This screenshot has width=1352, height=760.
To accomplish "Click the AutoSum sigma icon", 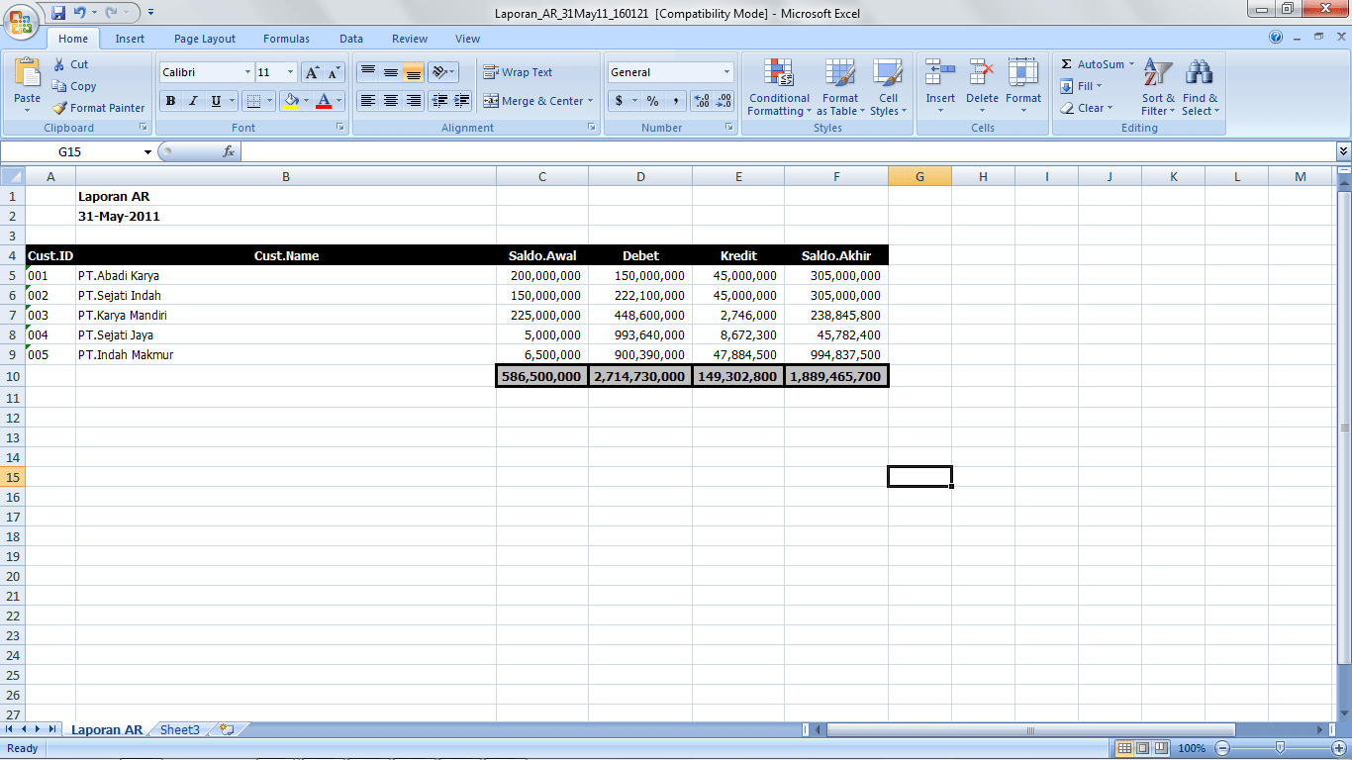I will pos(1066,64).
